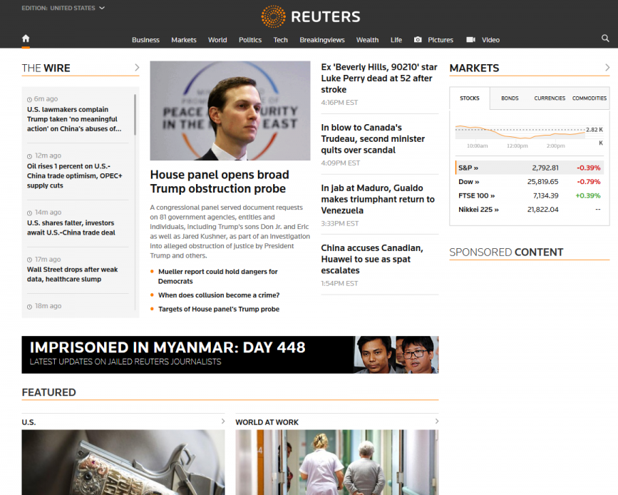
Task: Open search with the magnifying glass icon
Action: click(x=605, y=39)
